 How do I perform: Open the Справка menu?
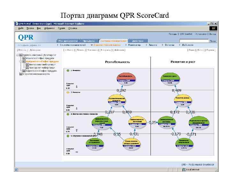[x=73, y=28]
